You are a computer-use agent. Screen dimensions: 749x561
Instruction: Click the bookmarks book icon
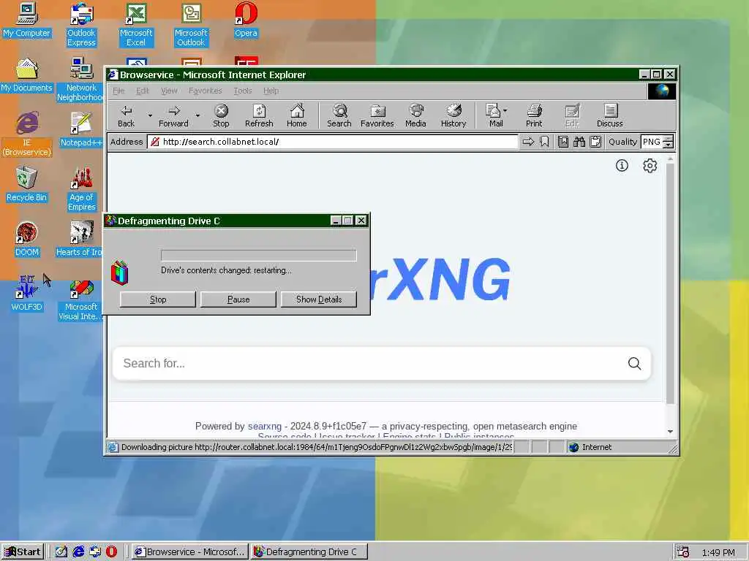(563, 142)
